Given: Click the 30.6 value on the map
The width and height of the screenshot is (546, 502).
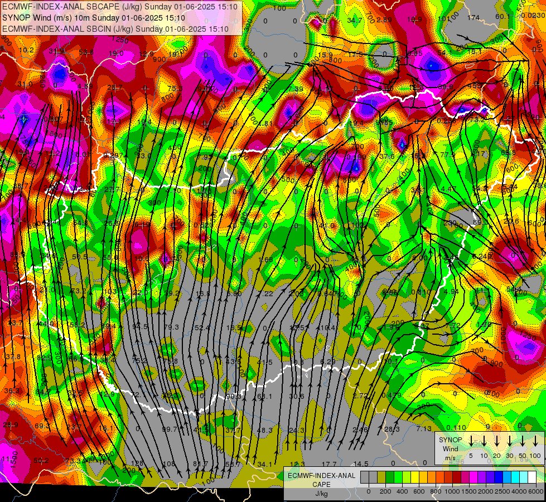Looking at the screenshot, I should click(297, 396).
